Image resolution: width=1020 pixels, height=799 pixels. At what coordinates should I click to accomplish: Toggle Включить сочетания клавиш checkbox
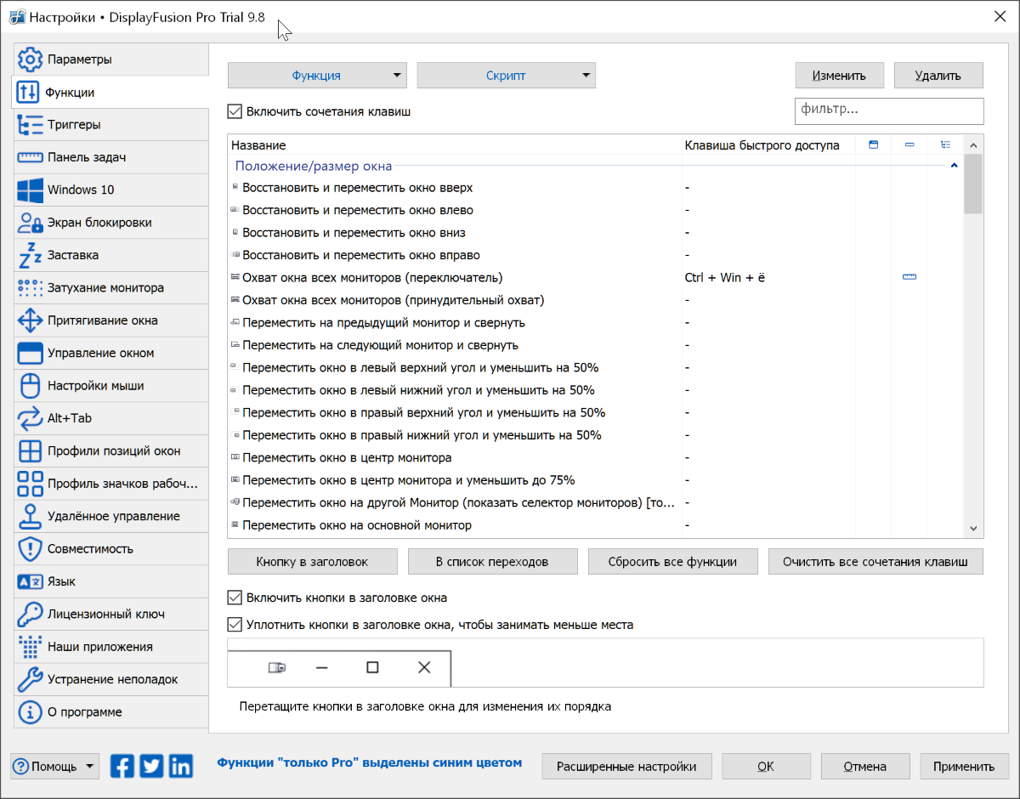coord(235,111)
